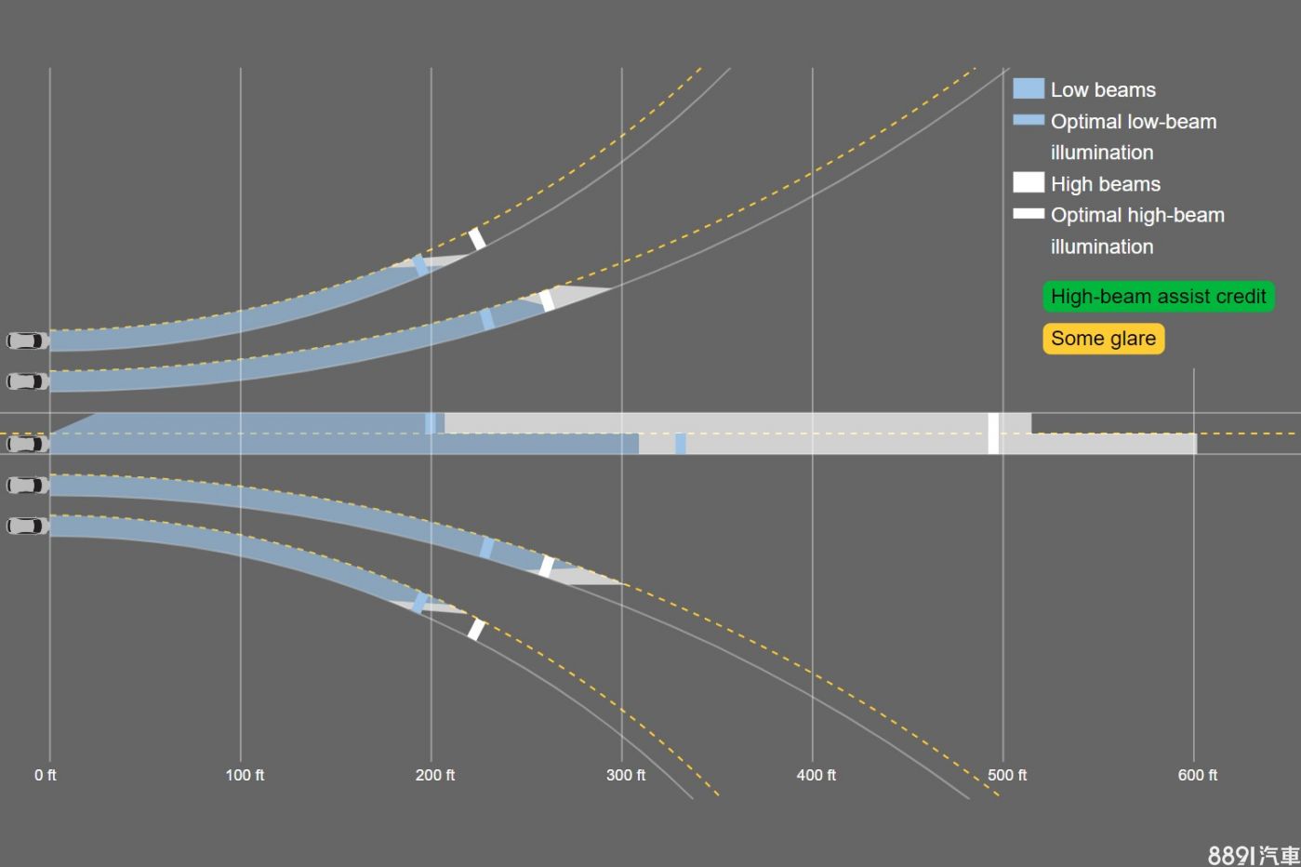Click the 0 ft axis label
1301x867 pixels.
coord(46,775)
